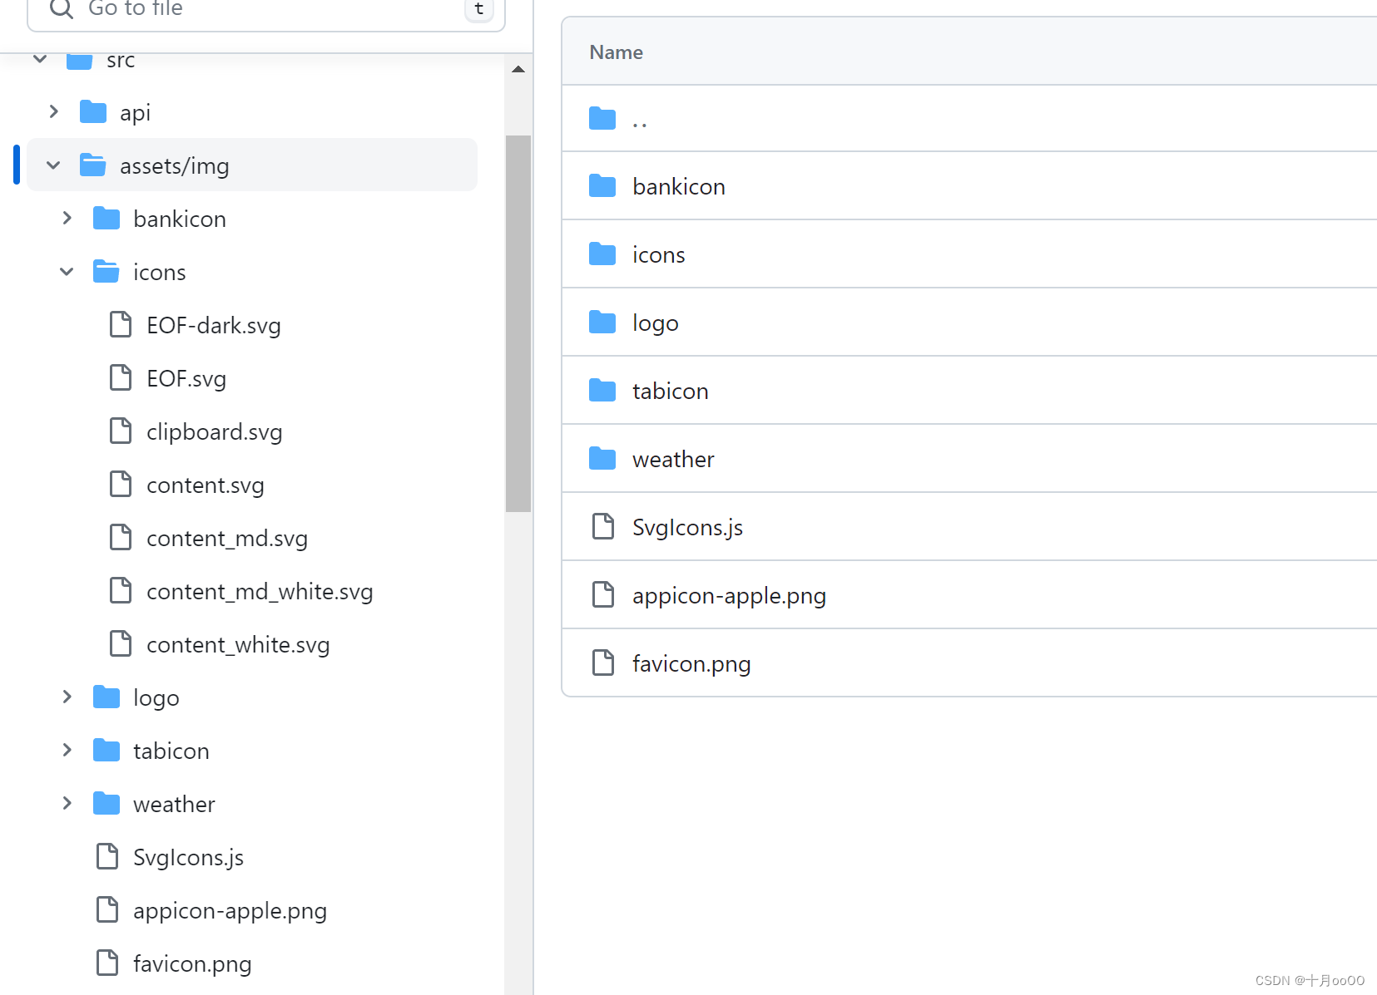Select the src tree label

pyautogui.click(x=121, y=60)
